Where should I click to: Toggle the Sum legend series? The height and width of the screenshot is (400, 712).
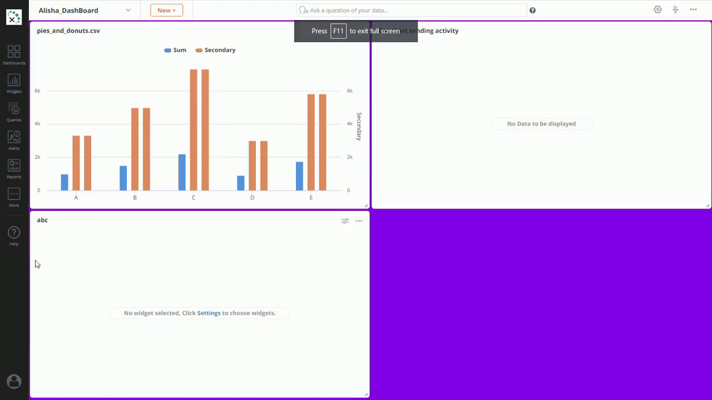tap(175, 50)
